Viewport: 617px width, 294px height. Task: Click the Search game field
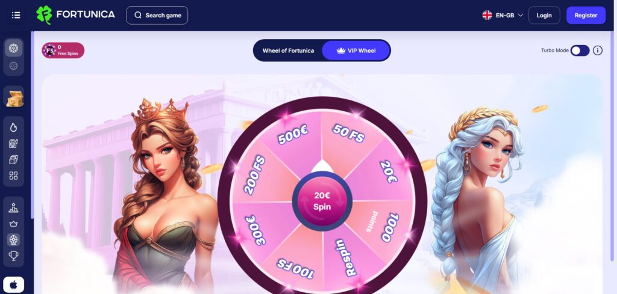coord(157,15)
